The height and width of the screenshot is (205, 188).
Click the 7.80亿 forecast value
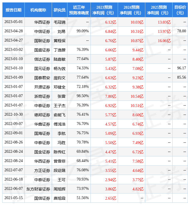(x=111, y=96)
